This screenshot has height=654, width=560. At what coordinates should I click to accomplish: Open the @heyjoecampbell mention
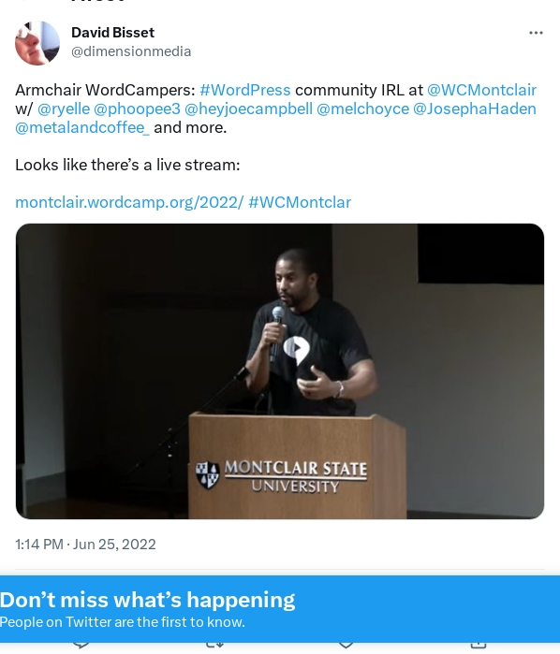tap(248, 109)
